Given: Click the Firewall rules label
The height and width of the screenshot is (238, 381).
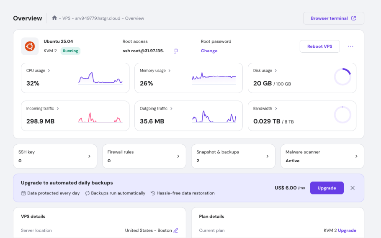Looking at the screenshot, I should coord(121,152).
